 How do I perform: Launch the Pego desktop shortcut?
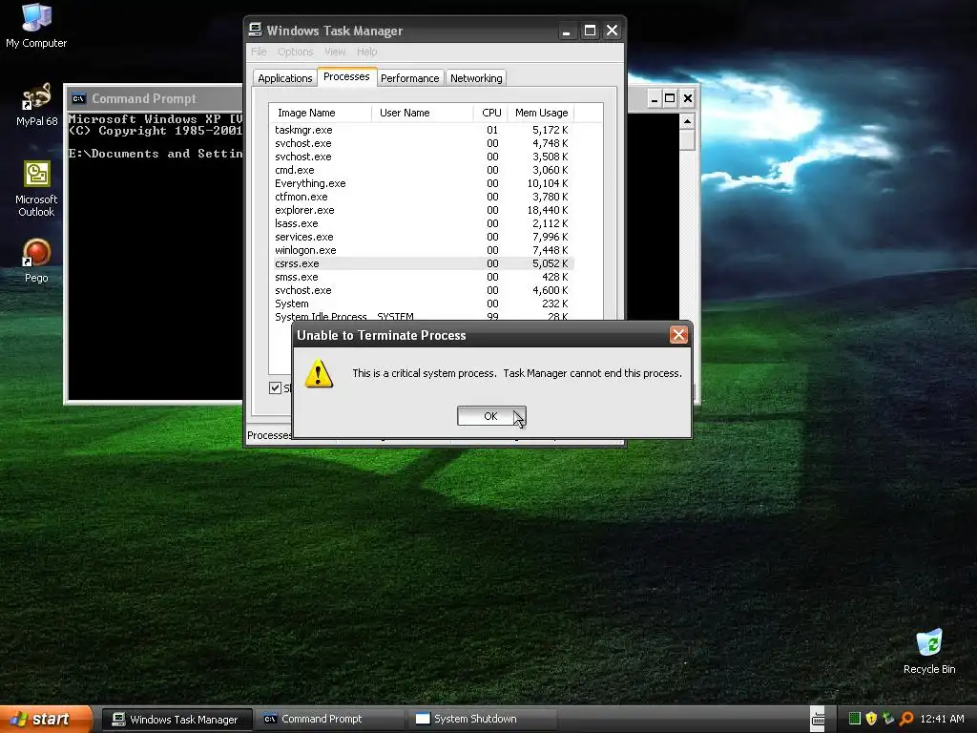pyautogui.click(x=36, y=261)
